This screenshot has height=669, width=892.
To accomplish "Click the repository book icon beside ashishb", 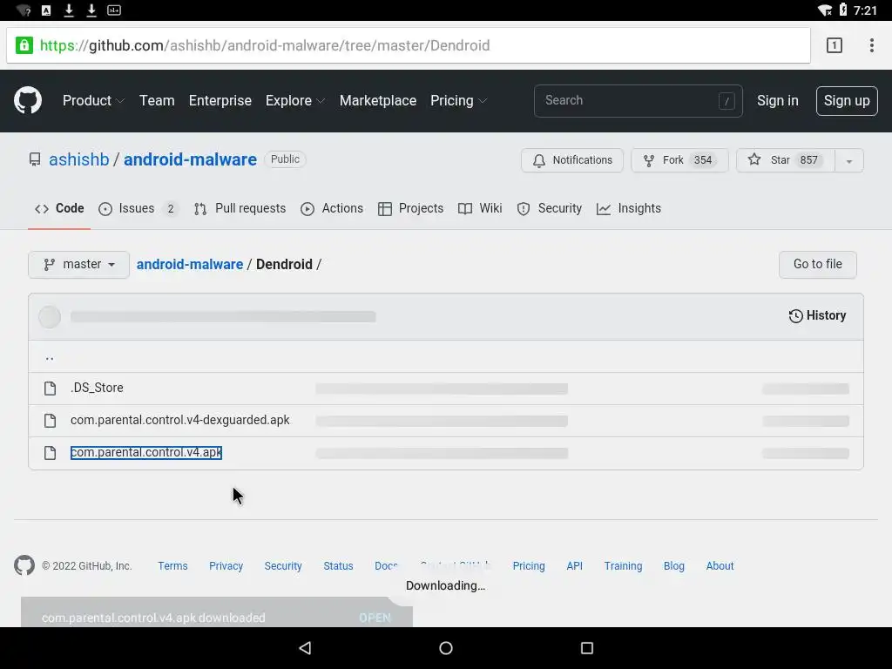I will pyautogui.click(x=35, y=159).
